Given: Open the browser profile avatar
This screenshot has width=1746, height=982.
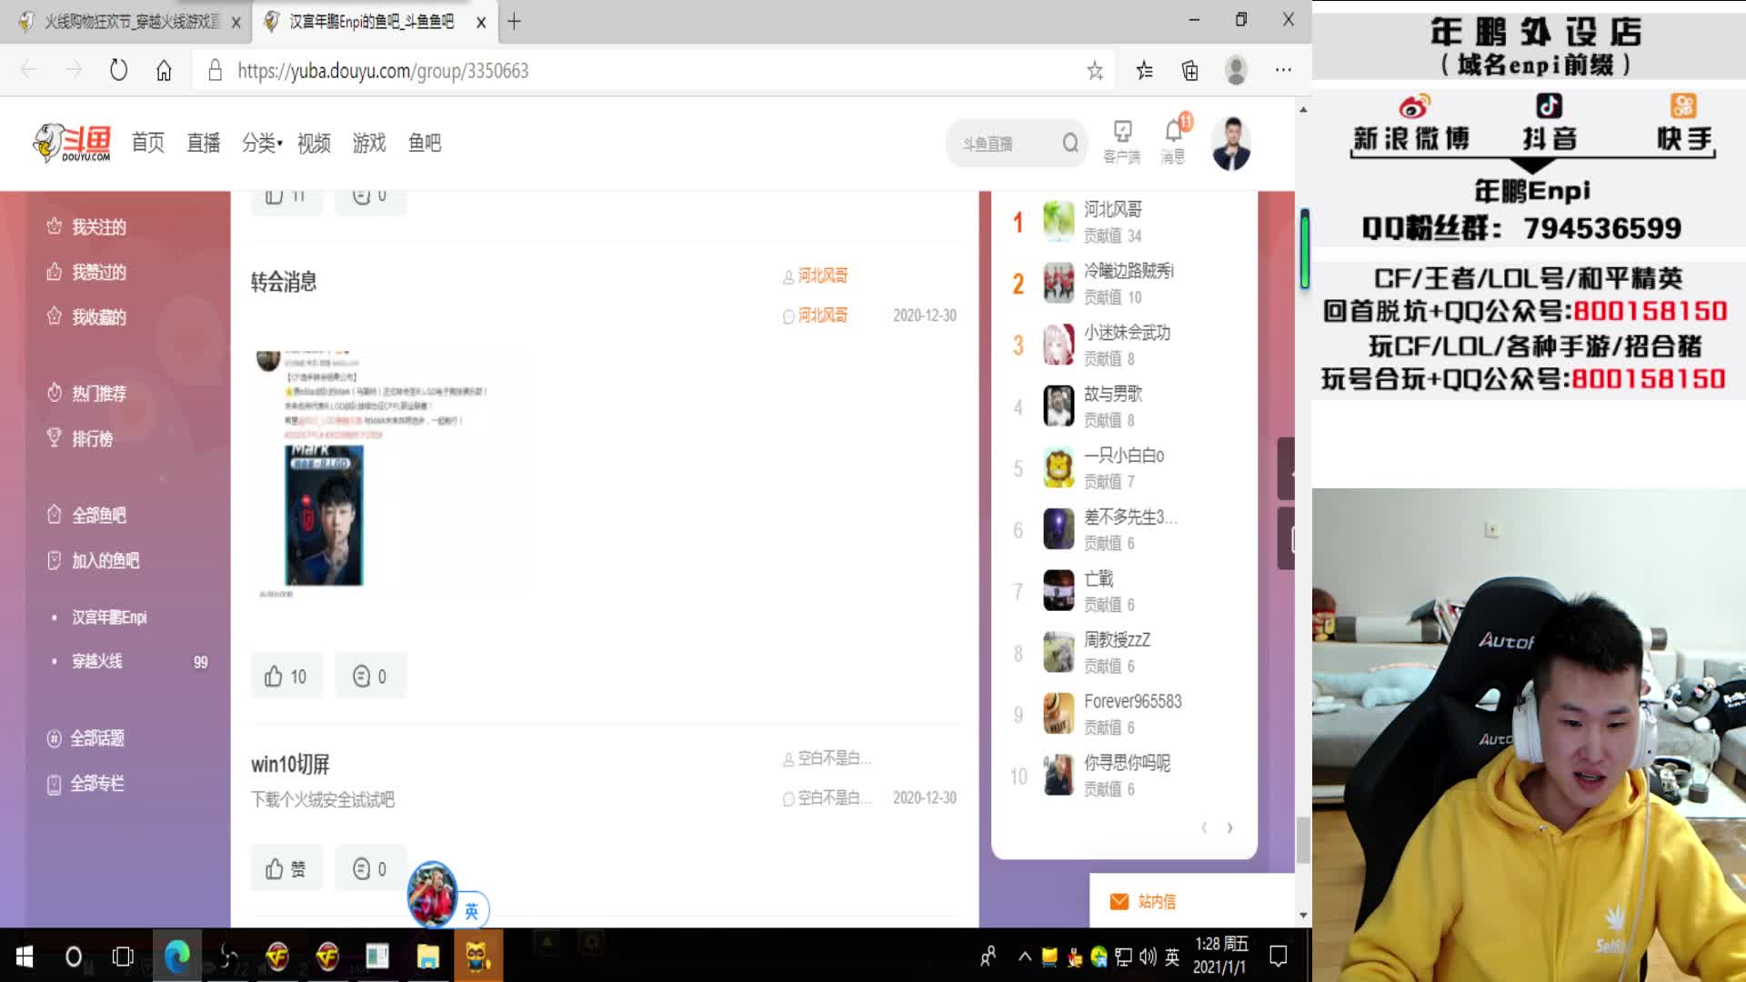Looking at the screenshot, I should pos(1236,70).
